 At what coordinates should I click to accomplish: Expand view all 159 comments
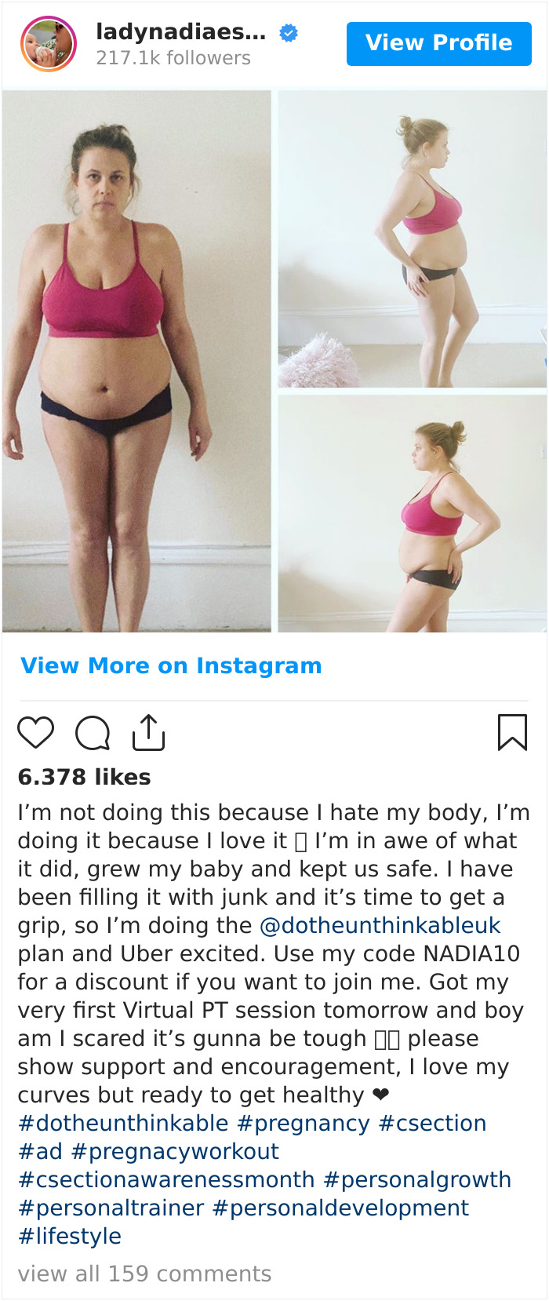tap(144, 1274)
